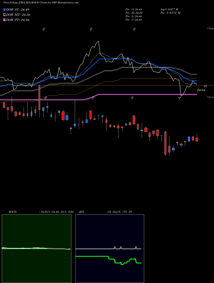Image resolution: width=214 pixels, height=283 pixels.
Task: Click the 'Pre H' previous high value
Action: (134, 13)
